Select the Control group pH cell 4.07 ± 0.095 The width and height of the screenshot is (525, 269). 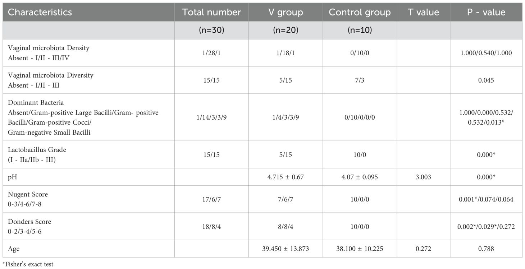pyautogui.click(x=360, y=177)
